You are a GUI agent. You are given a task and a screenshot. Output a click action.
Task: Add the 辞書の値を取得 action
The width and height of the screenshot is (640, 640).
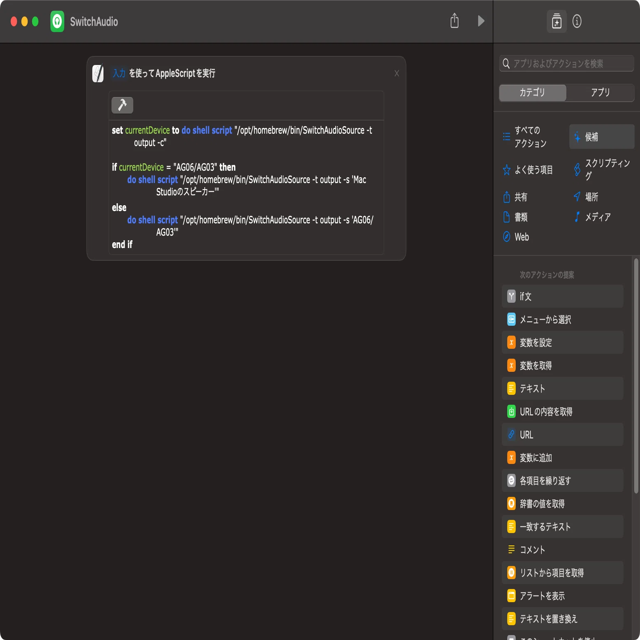tap(562, 503)
